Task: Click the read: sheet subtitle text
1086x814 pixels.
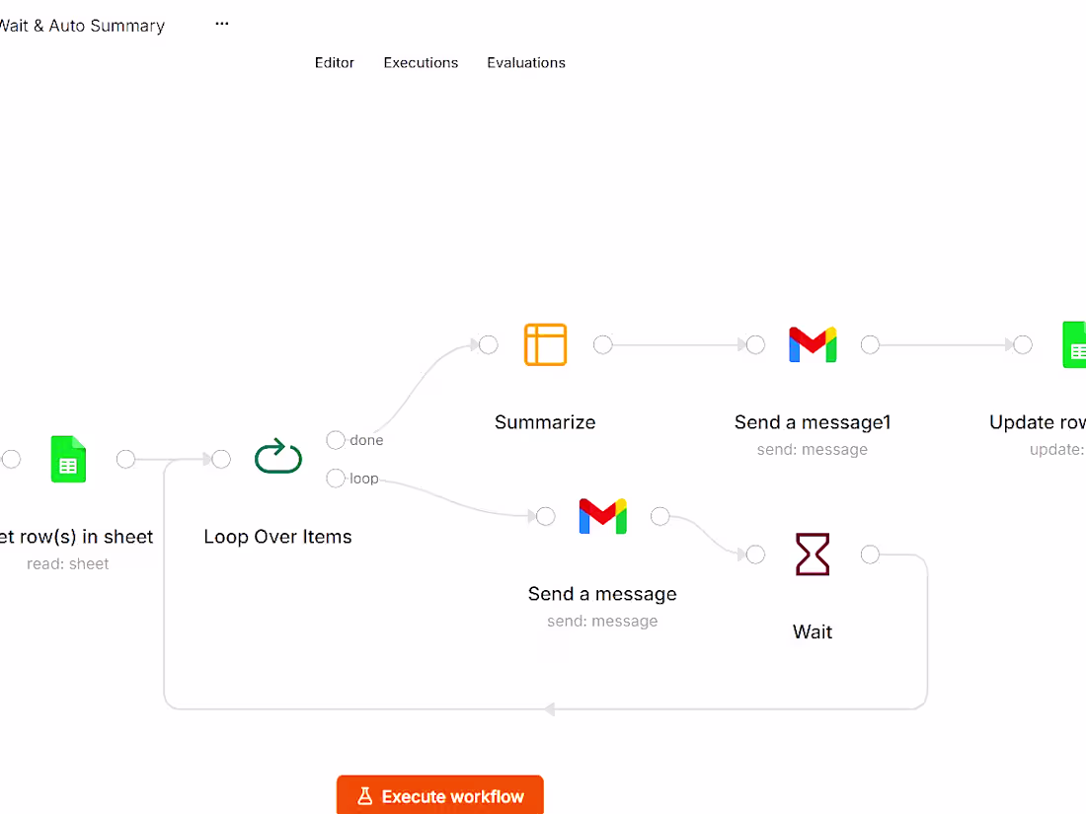Action: coord(68,564)
